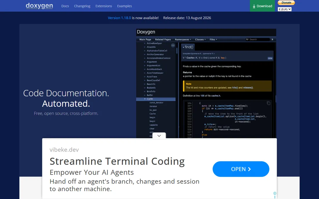Click the Free, open source, cross-platform. tagline
Image resolution: width=319 pixels, height=199 pixels.
[x=66, y=113]
